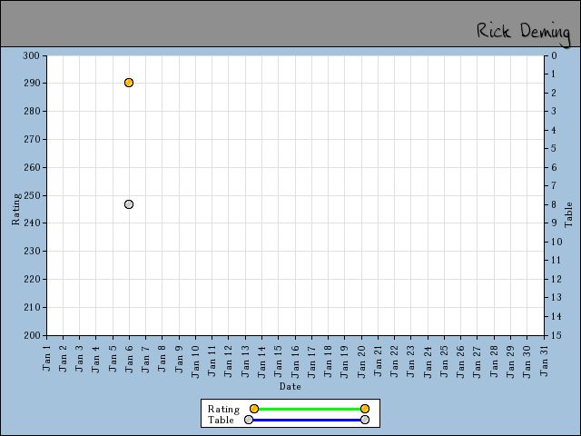Click the Table right axis title
This screenshot has width=581, height=436.
pos(568,214)
